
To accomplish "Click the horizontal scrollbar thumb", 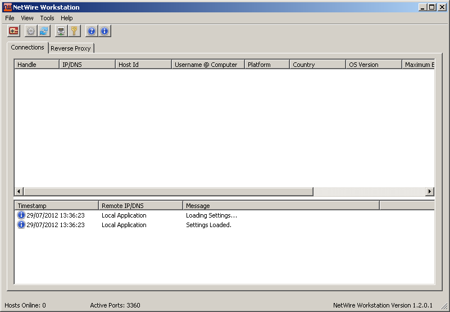I will (168, 191).
